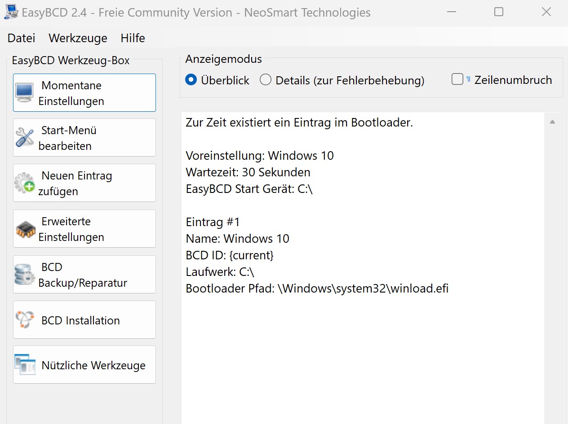
Task: Click the atom icon beside BCD Installation
Action: tap(24, 320)
